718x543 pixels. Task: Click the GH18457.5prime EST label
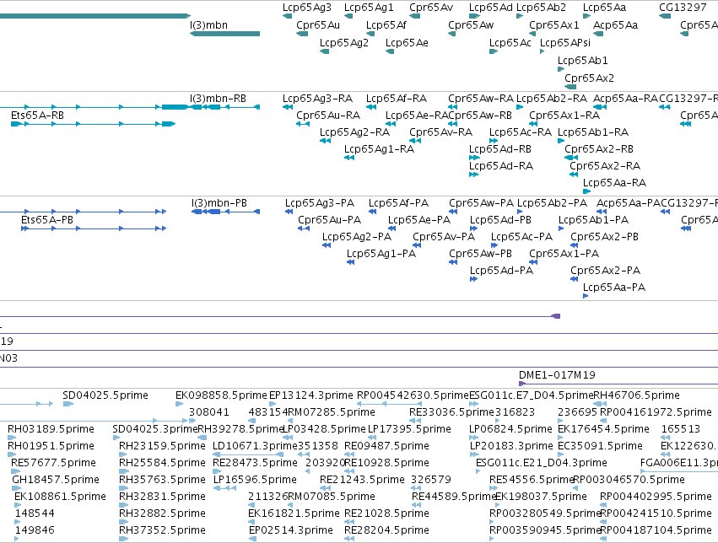(56, 480)
